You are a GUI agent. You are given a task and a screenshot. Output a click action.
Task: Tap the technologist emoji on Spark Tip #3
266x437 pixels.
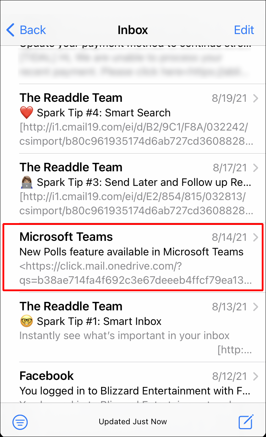[x=27, y=183]
